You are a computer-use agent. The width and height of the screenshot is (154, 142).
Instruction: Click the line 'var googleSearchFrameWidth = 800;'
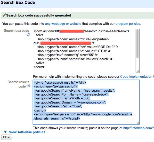point(63,98)
